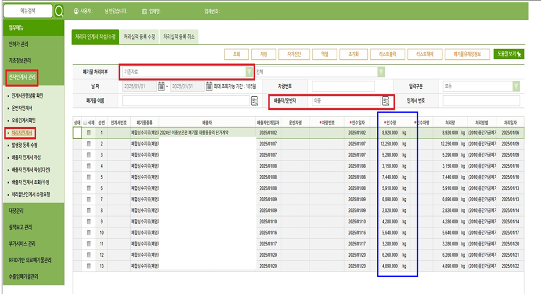
Task: Check the delete box for row 1
Action: point(89,133)
